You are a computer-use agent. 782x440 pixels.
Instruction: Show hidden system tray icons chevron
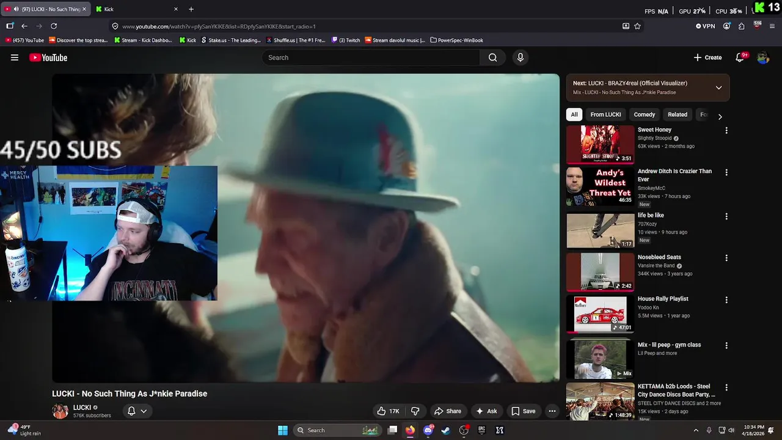[x=695, y=430]
